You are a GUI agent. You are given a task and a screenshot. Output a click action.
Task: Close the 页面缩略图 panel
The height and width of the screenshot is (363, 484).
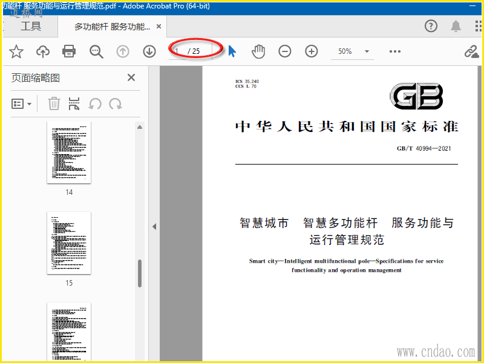point(131,77)
